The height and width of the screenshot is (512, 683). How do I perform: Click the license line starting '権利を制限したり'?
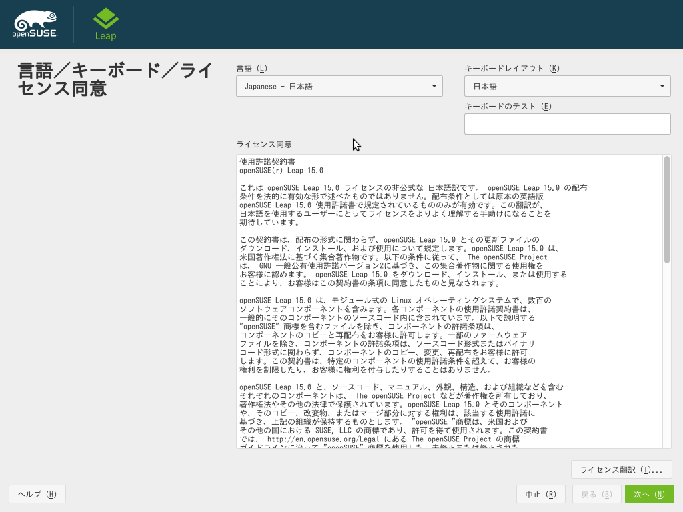pyautogui.click(x=366, y=369)
